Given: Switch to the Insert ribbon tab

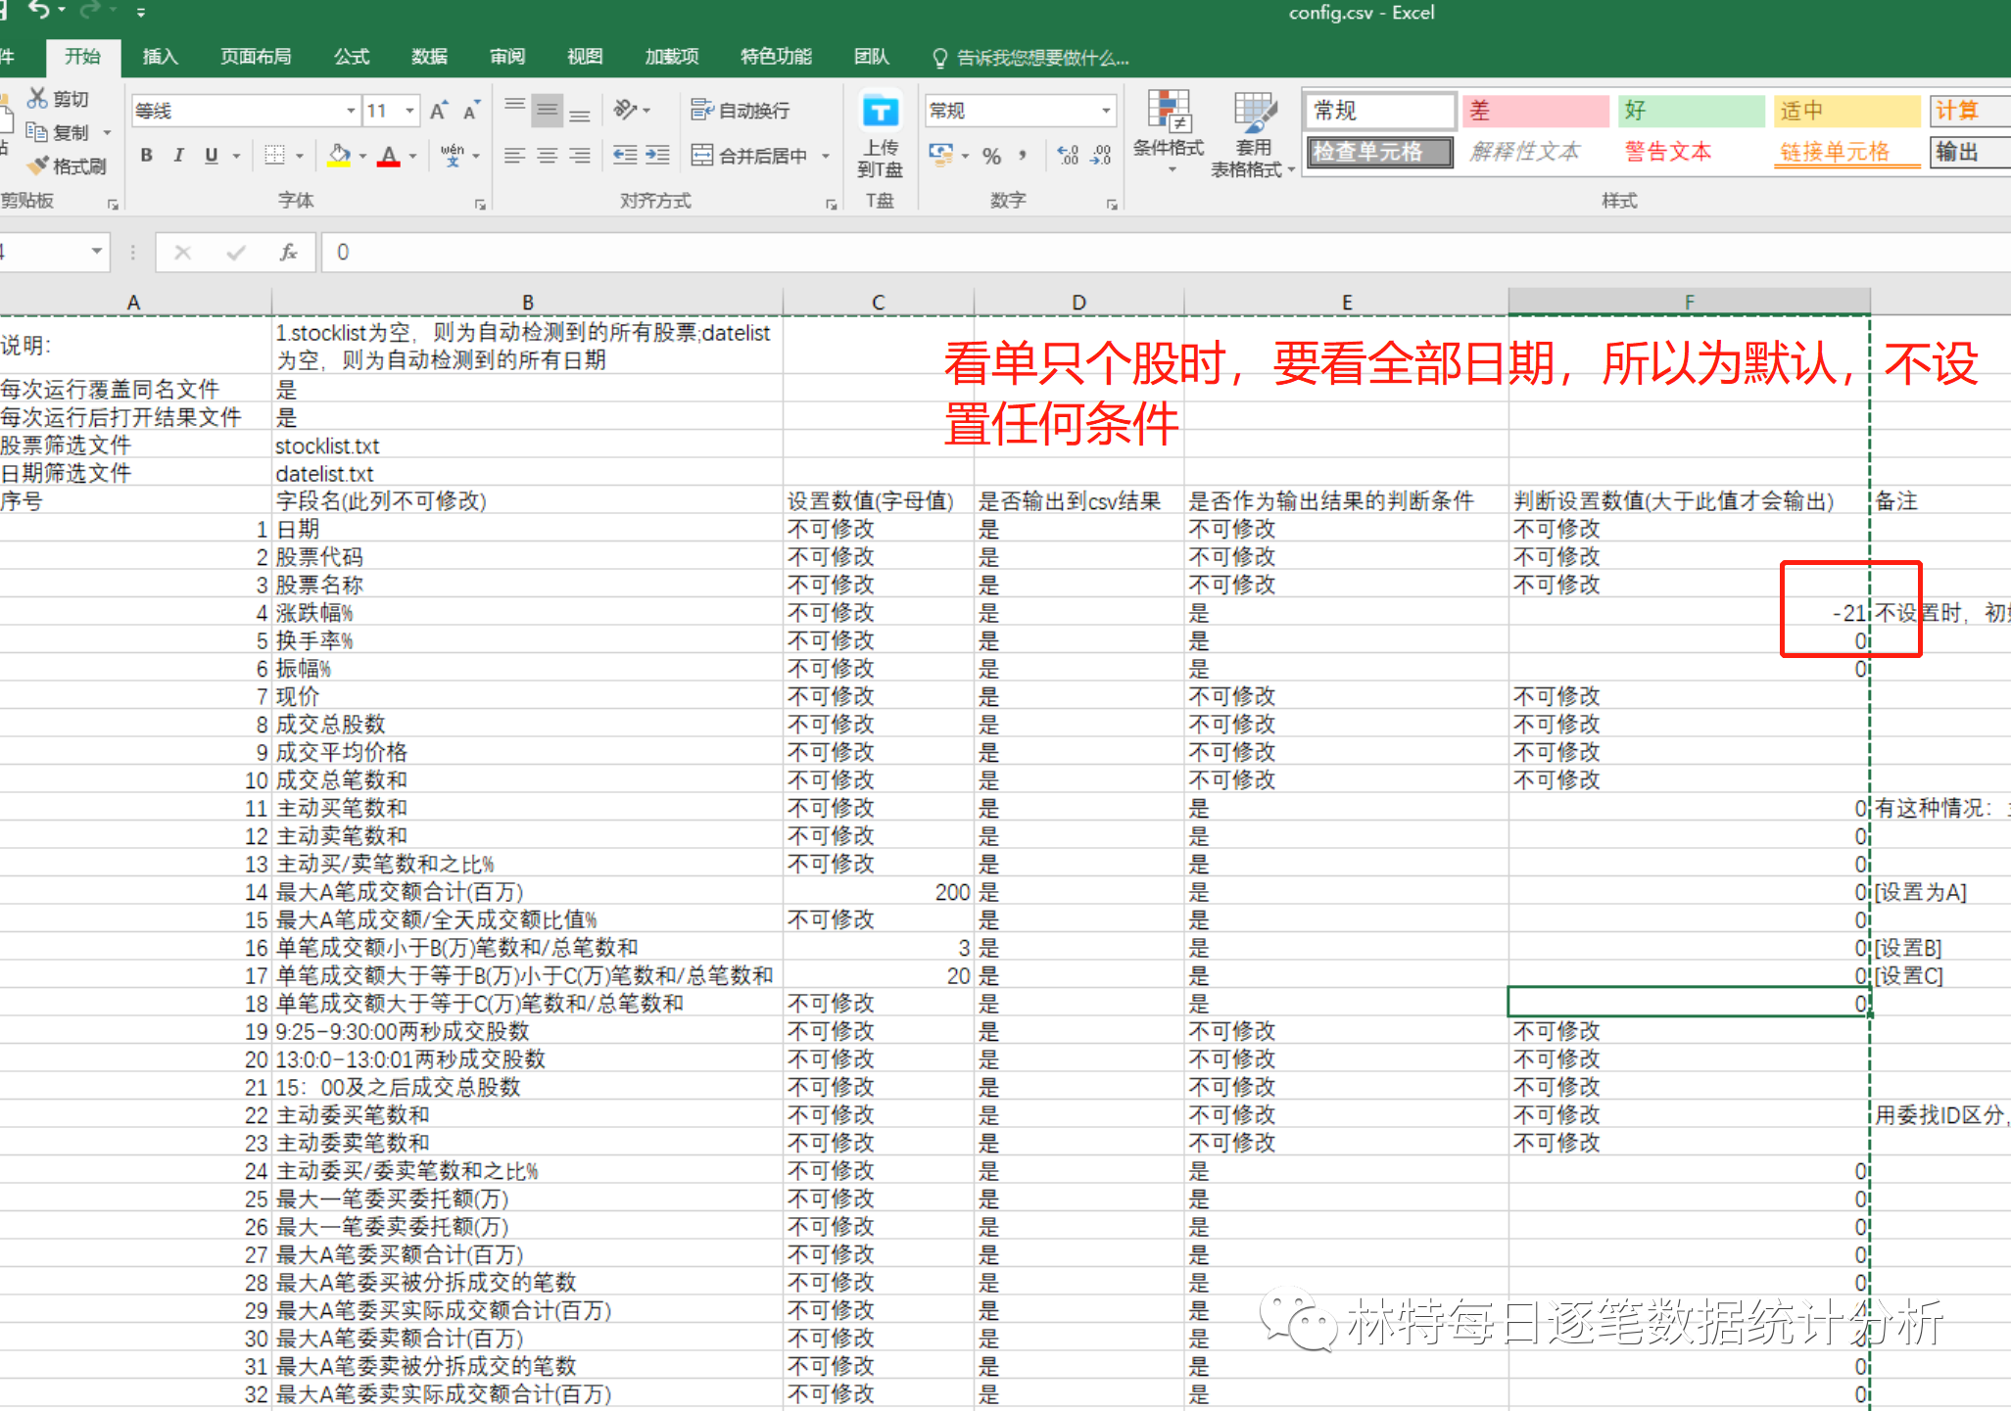Looking at the screenshot, I should click(x=160, y=57).
